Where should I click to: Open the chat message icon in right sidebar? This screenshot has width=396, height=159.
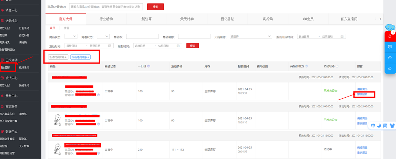click(390, 47)
